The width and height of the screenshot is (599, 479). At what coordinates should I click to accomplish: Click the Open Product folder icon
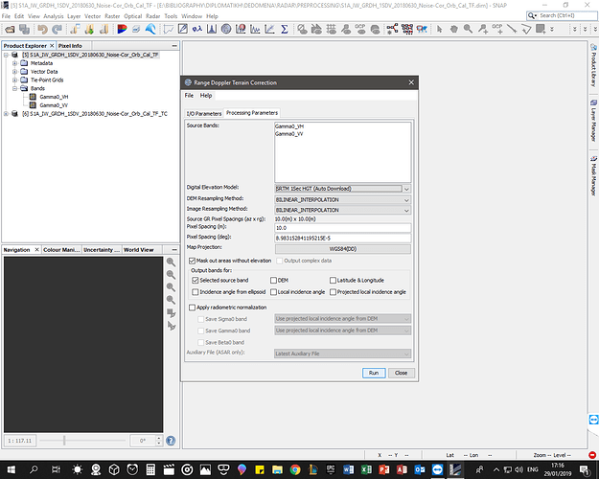click(10, 29)
